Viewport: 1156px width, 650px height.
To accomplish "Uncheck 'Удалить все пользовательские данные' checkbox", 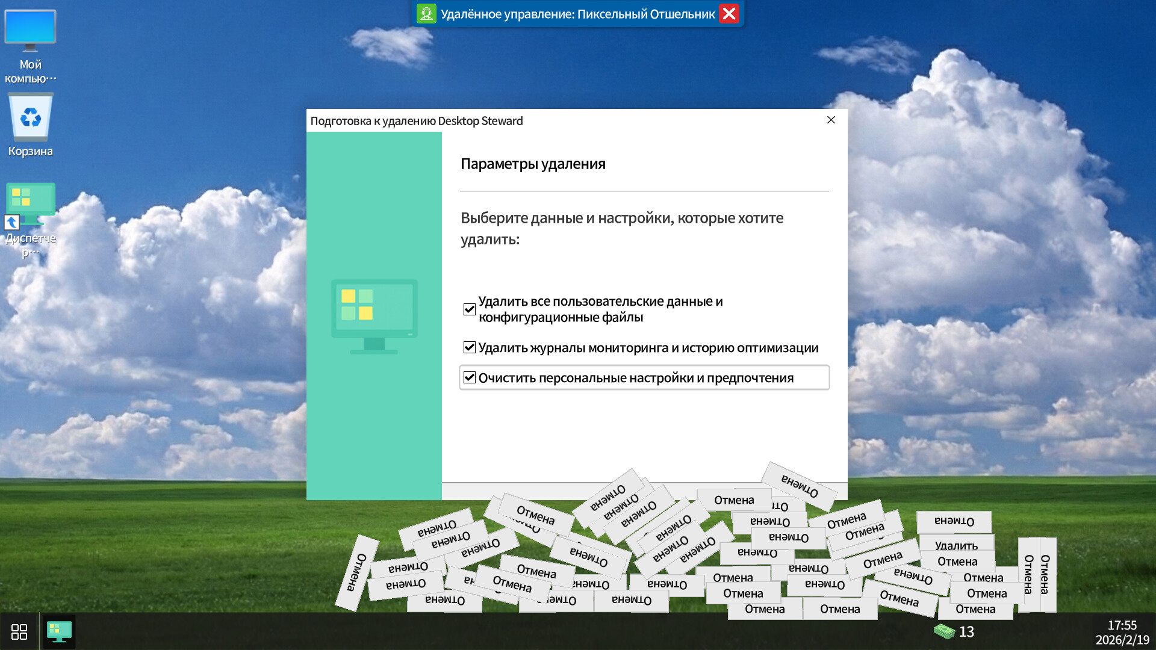I will [x=470, y=309].
